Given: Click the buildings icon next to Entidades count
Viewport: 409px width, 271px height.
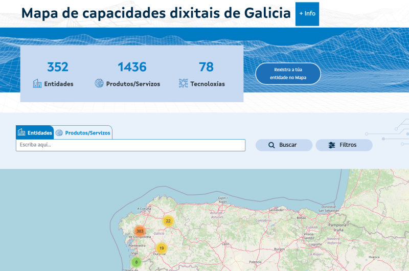Looking at the screenshot, I should [37, 83].
